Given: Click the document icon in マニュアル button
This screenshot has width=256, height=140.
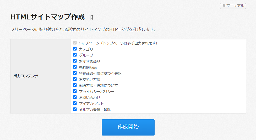Looking at the screenshot, I should click(224, 6).
